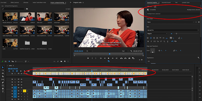Select the Track Select Forward tool
The width and height of the screenshot is (202, 101).
(3, 70)
